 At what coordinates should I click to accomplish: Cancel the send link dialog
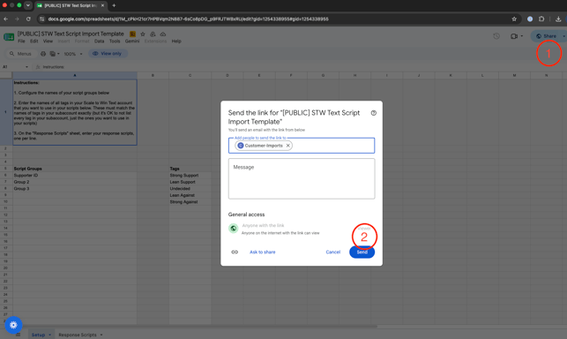[x=332, y=252]
